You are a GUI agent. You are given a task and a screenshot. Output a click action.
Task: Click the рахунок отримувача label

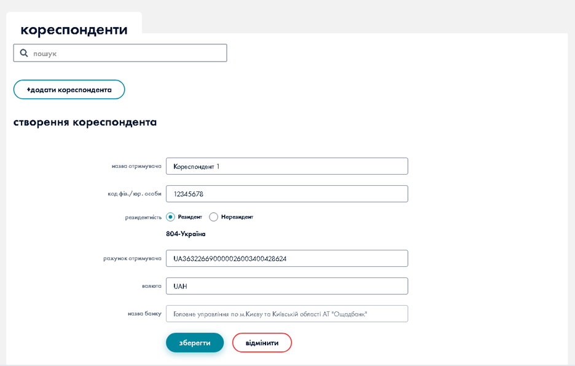(x=132, y=258)
